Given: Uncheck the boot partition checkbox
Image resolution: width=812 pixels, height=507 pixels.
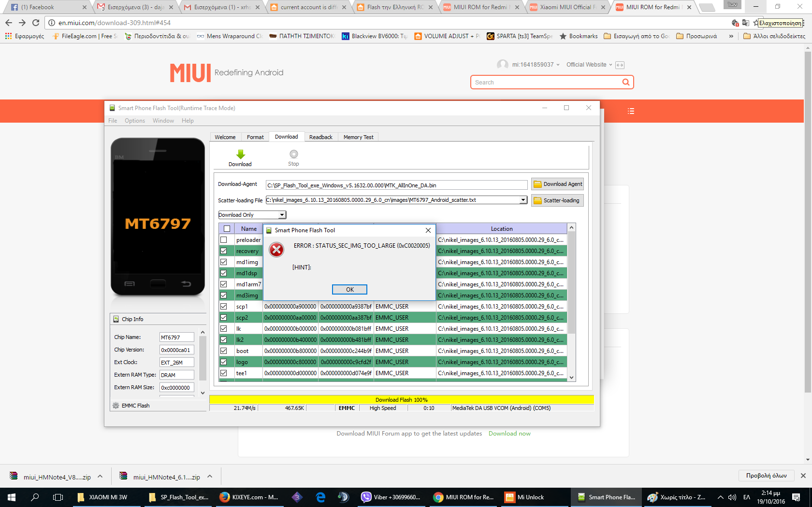Looking at the screenshot, I should click(224, 351).
